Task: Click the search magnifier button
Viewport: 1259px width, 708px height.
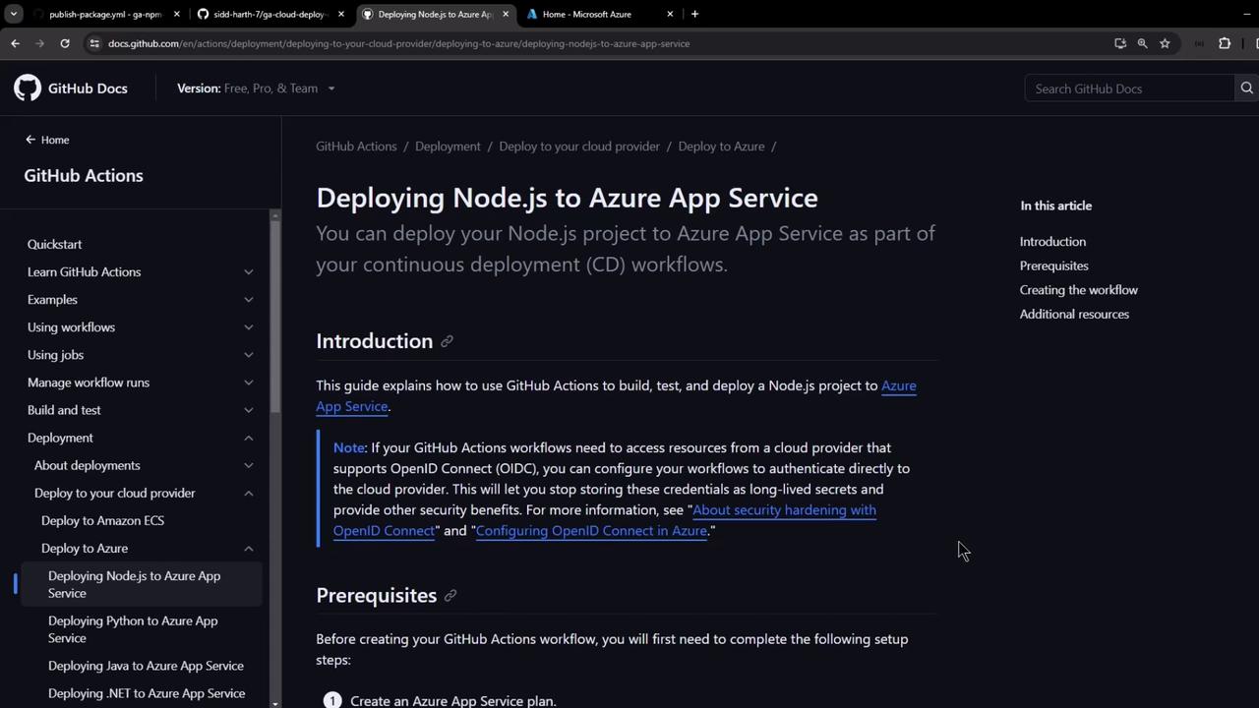Action: (1246, 88)
